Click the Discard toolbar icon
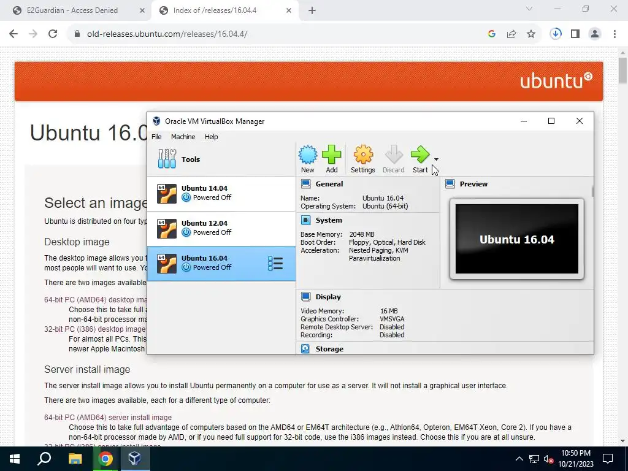The height and width of the screenshot is (471, 628). pos(393,159)
